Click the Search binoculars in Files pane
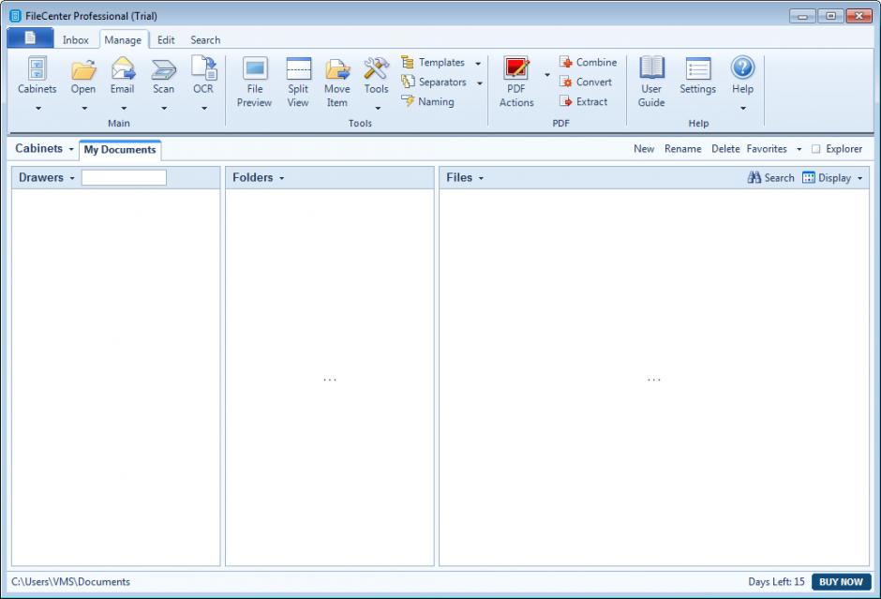881x599 pixels. click(754, 177)
